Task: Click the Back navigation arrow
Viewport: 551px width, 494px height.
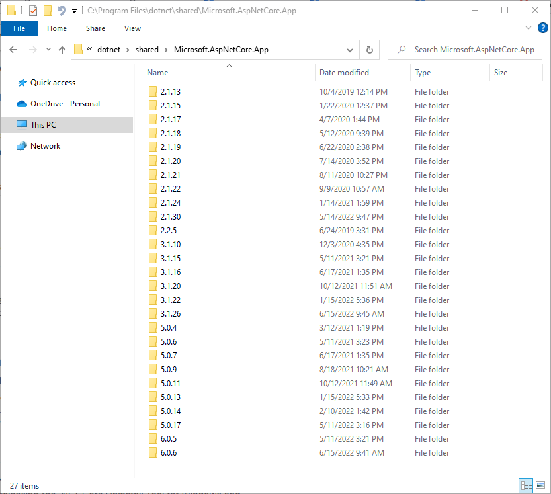Action: (x=13, y=50)
